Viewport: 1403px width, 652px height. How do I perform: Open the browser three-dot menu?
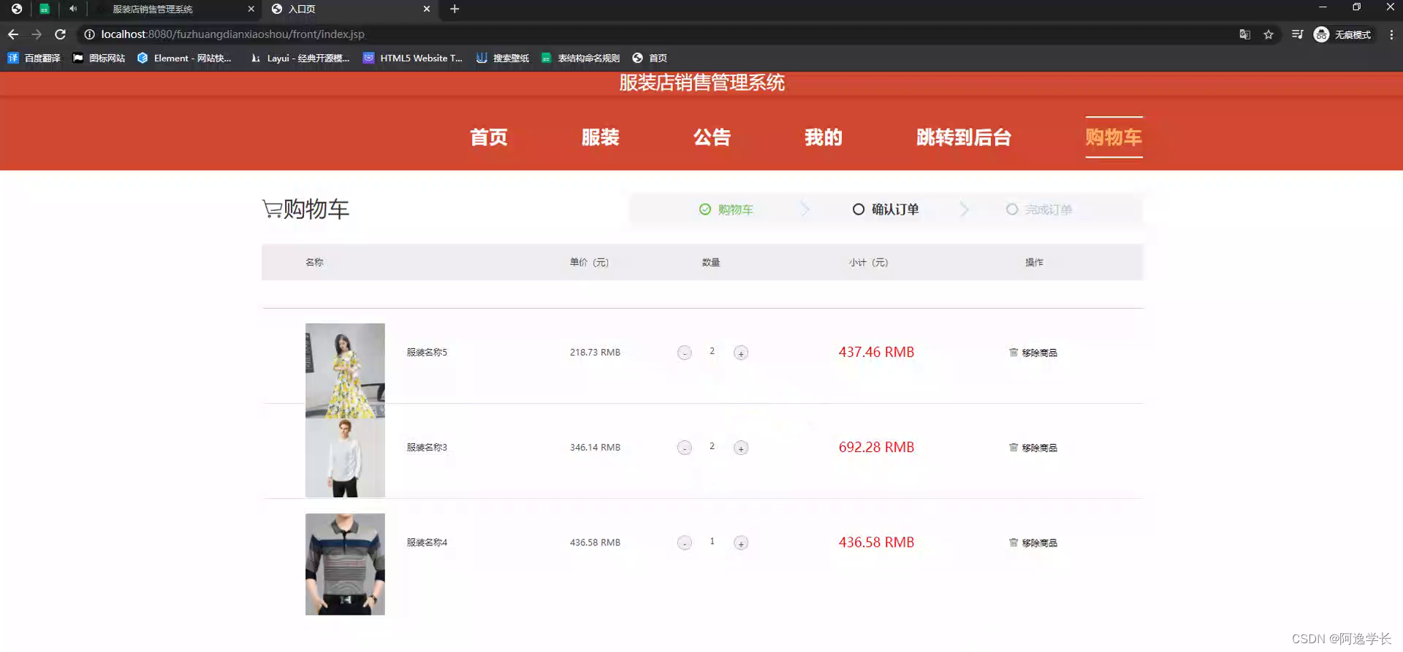click(x=1391, y=34)
